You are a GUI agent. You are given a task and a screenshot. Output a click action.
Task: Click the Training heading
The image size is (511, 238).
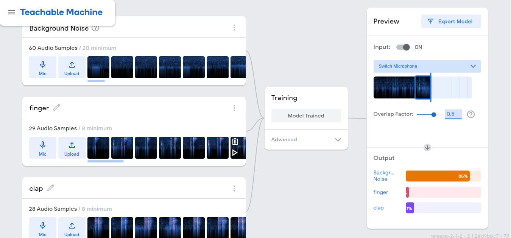coord(284,98)
